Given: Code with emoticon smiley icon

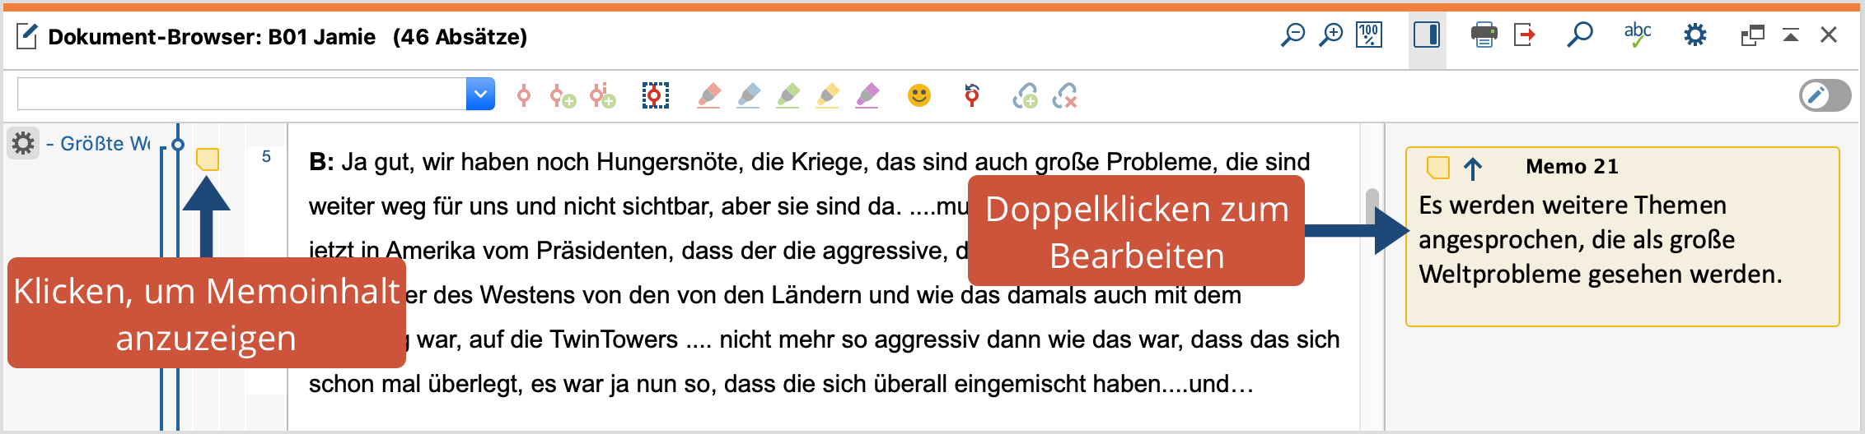Looking at the screenshot, I should (x=919, y=96).
